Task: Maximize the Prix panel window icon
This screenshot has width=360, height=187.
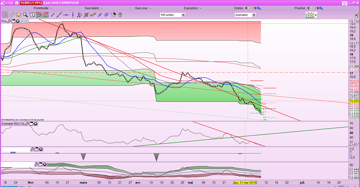Action: pos(13,21)
